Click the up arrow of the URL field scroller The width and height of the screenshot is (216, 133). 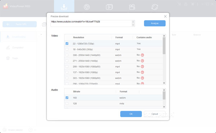[133, 22]
